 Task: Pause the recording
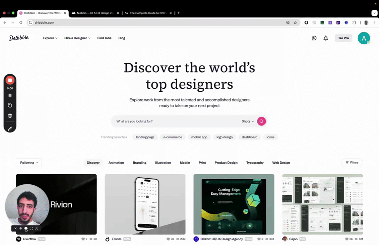pos(10,95)
